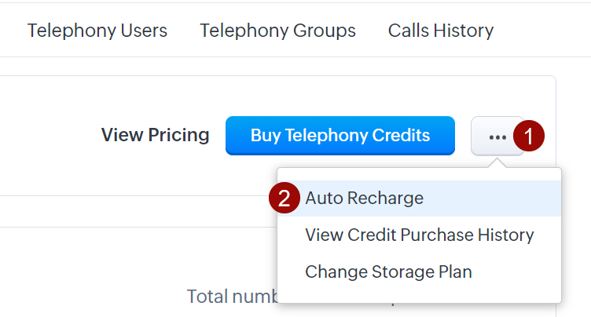Image resolution: width=591 pixels, height=317 pixels.
Task: Click the word 'Pricing' beside the blue button
Action: (179, 135)
